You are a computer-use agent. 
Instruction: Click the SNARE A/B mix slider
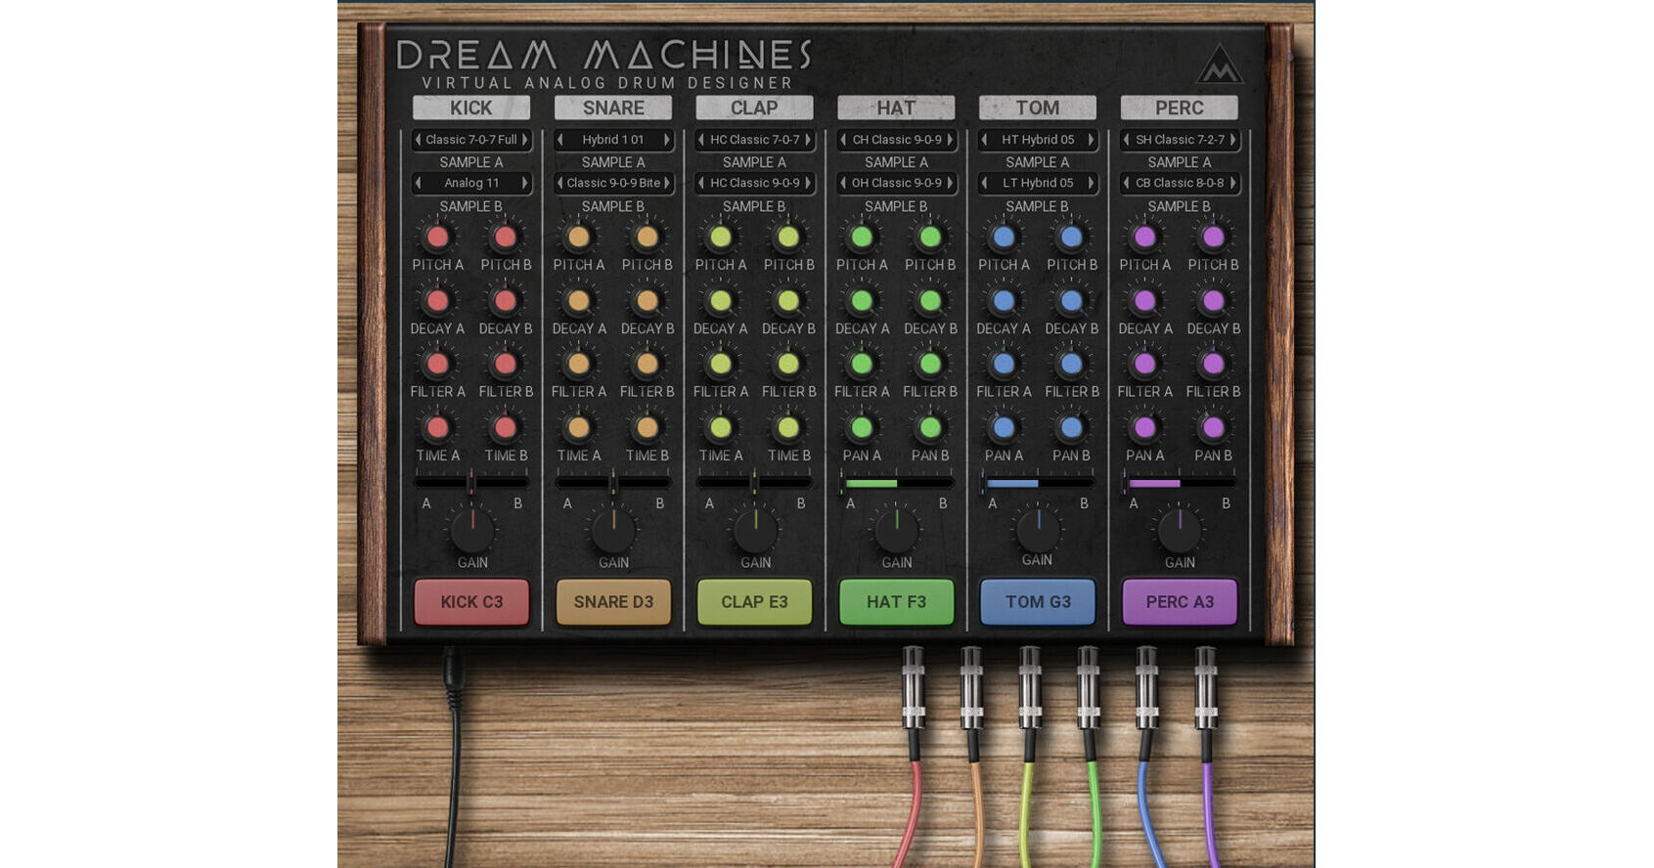(x=613, y=482)
